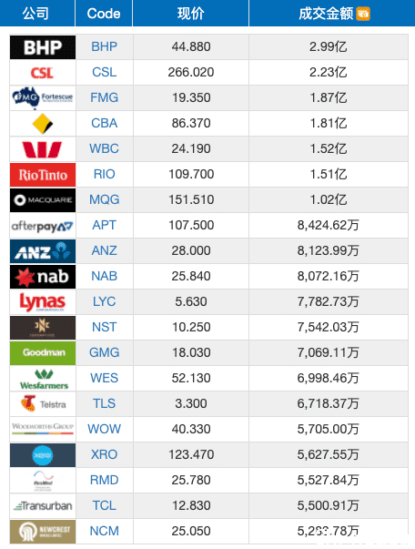
Task: Select the Xero blue circle logo
Action: click(43, 455)
